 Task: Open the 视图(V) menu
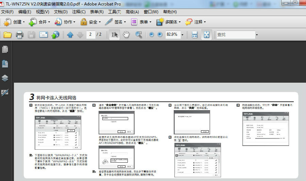[x=42, y=12]
